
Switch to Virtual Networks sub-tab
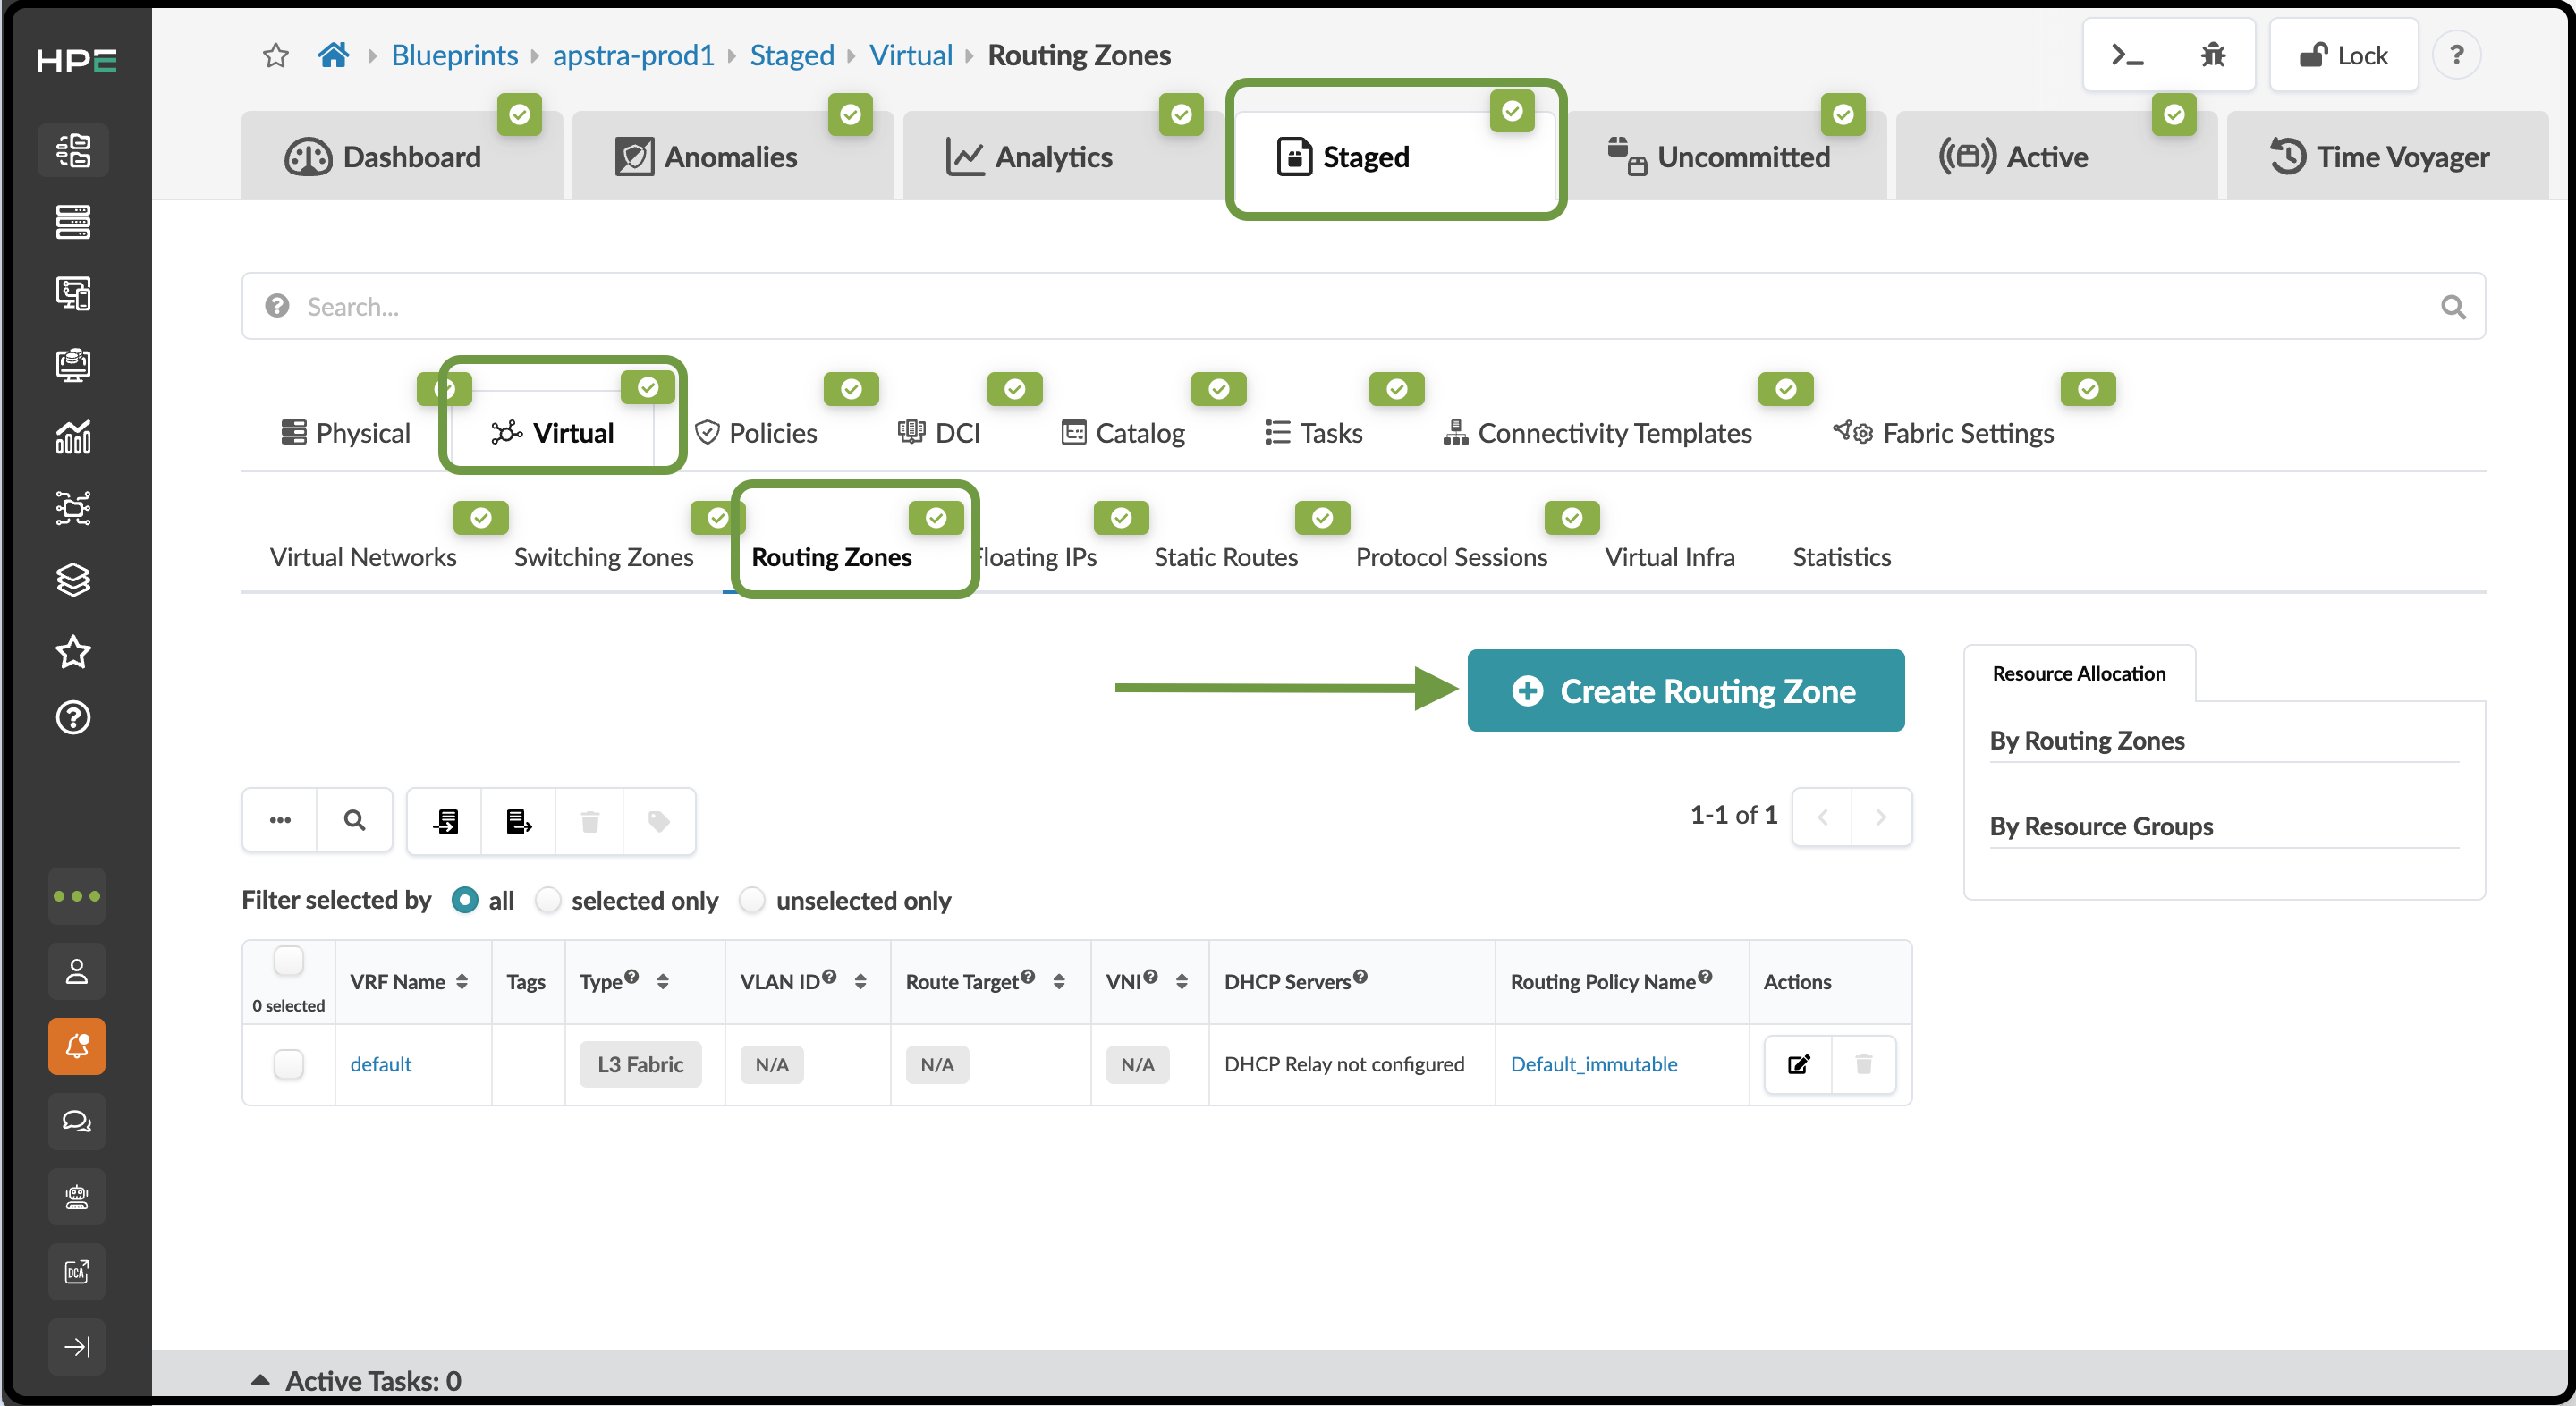point(363,557)
